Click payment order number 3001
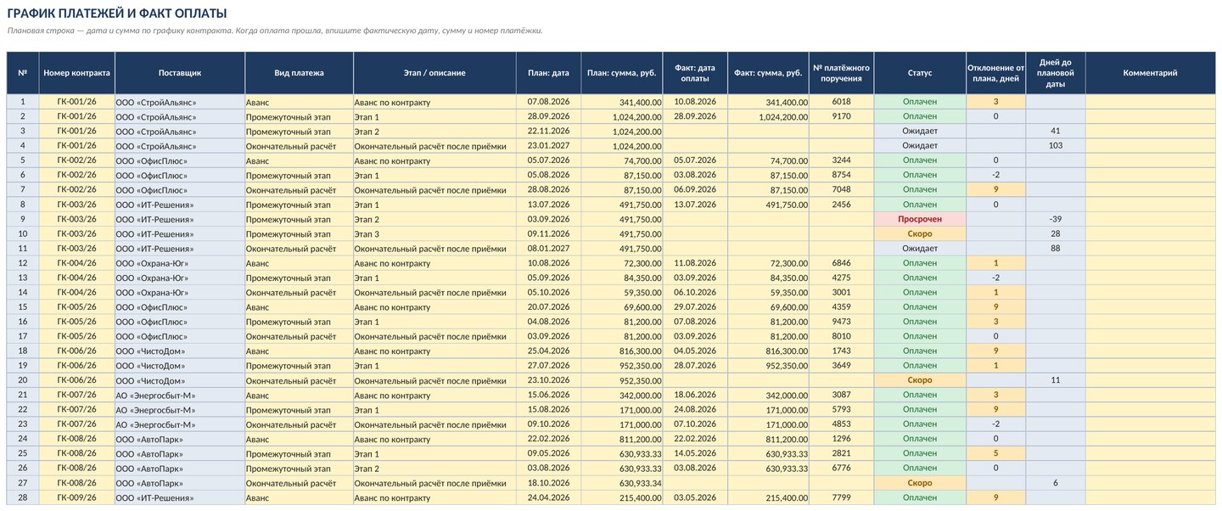This screenshot has width=1222, height=511. pos(841,292)
